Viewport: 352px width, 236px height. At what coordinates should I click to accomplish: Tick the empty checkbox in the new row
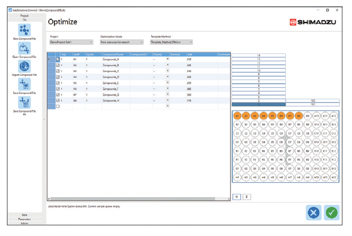58,106
